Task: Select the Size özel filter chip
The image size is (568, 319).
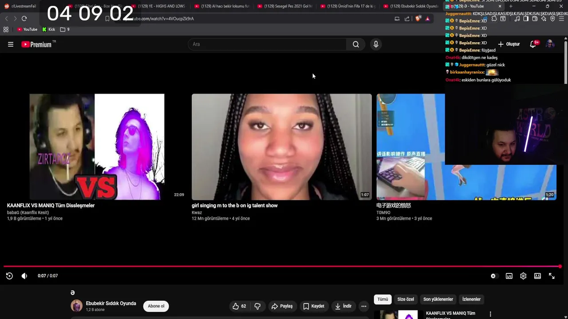Action: (x=406, y=300)
